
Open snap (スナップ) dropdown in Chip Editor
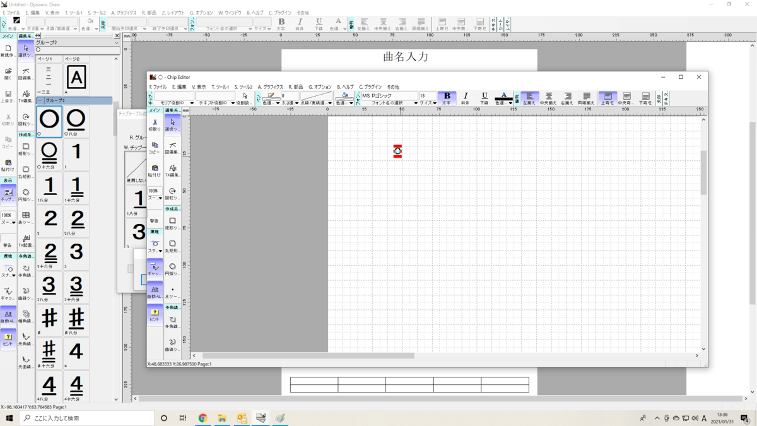pos(160,251)
